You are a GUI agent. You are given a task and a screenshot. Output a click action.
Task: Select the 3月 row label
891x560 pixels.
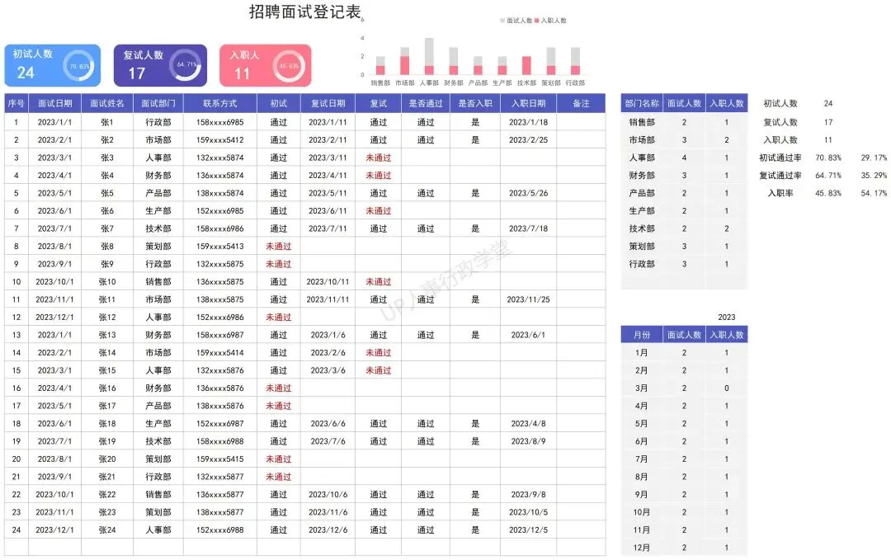(x=642, y=388)
